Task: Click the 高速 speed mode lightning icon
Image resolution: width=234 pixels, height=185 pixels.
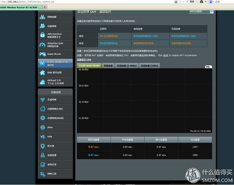Action: point(187,2)
